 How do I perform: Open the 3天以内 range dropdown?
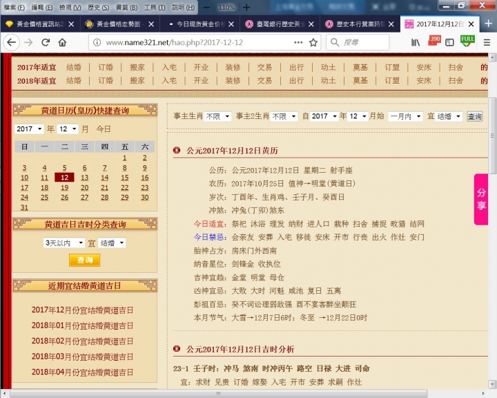pos(64,243)
